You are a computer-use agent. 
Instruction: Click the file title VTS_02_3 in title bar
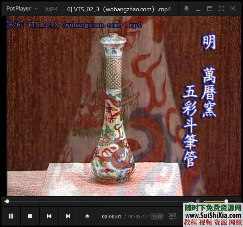pyautogui.click(x=119, y=9)
